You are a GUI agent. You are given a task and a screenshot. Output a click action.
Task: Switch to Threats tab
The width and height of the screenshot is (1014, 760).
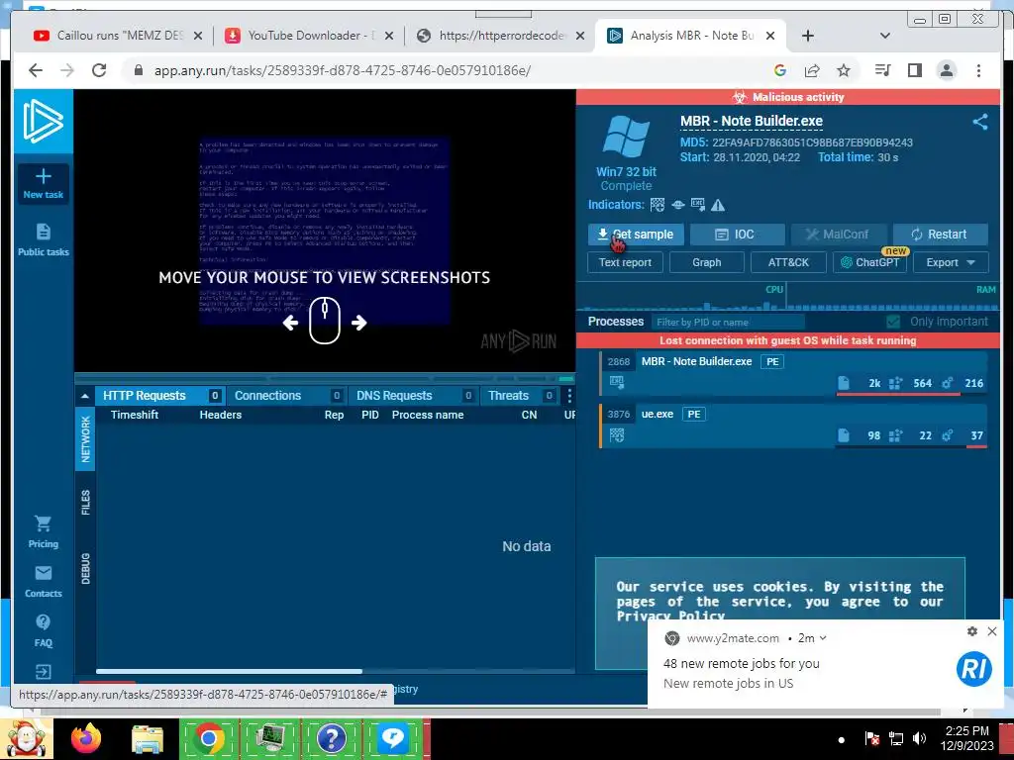(520, 396)
